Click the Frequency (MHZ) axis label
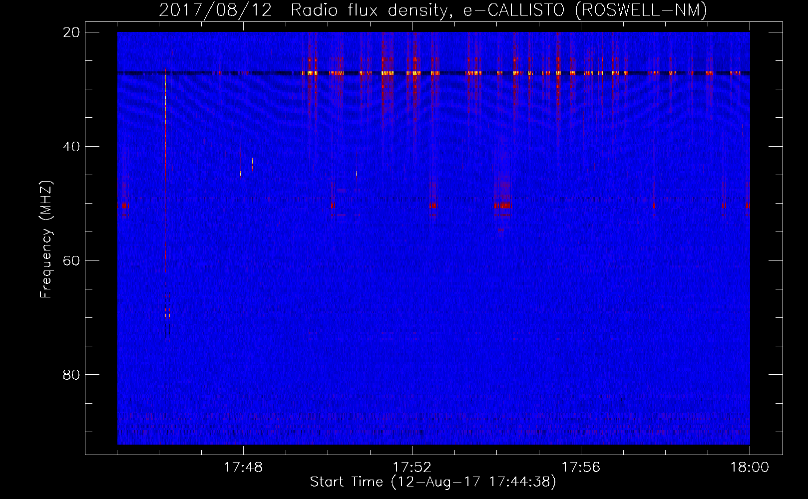The width and height of the screenshot is (808, 499). (x=46, y=240)
